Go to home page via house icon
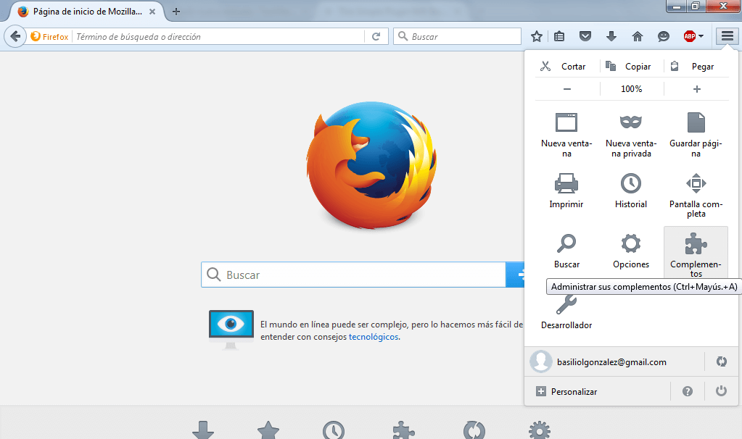Screen dimensions: 742x439 click(x=638, y=36)
